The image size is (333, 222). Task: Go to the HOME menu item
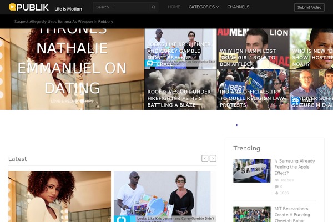point(174,7)
